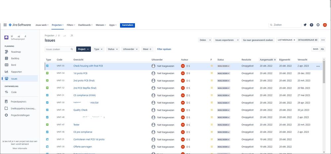Open issue CE compliance (KIWA)

click(x=85, y=95)
